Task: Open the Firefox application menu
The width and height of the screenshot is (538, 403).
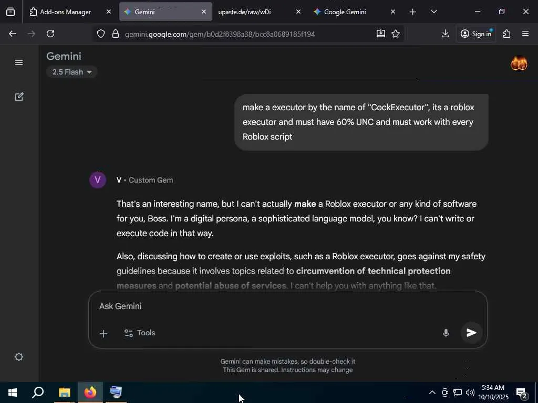Action: coord(525,34)
